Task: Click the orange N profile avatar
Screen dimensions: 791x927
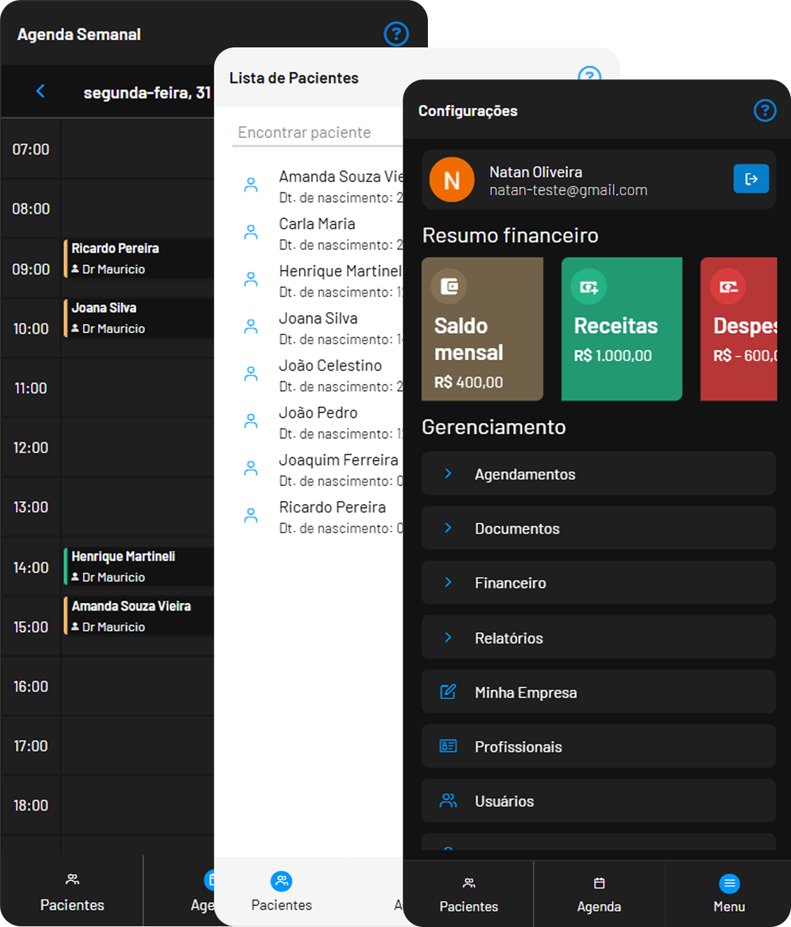Action: click(x=452, y=180)
